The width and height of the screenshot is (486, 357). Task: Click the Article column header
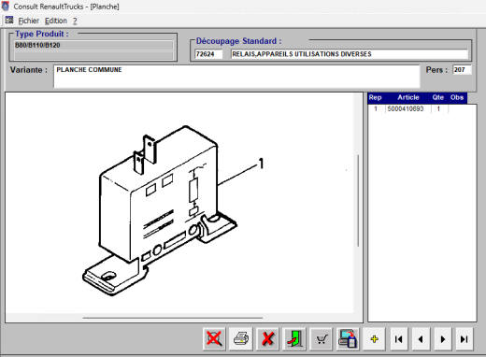[408, 97]
